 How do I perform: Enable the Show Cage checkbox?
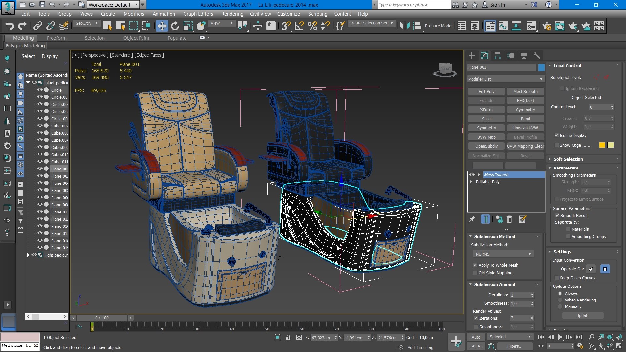pyautogui.click(x=557, y=145)
